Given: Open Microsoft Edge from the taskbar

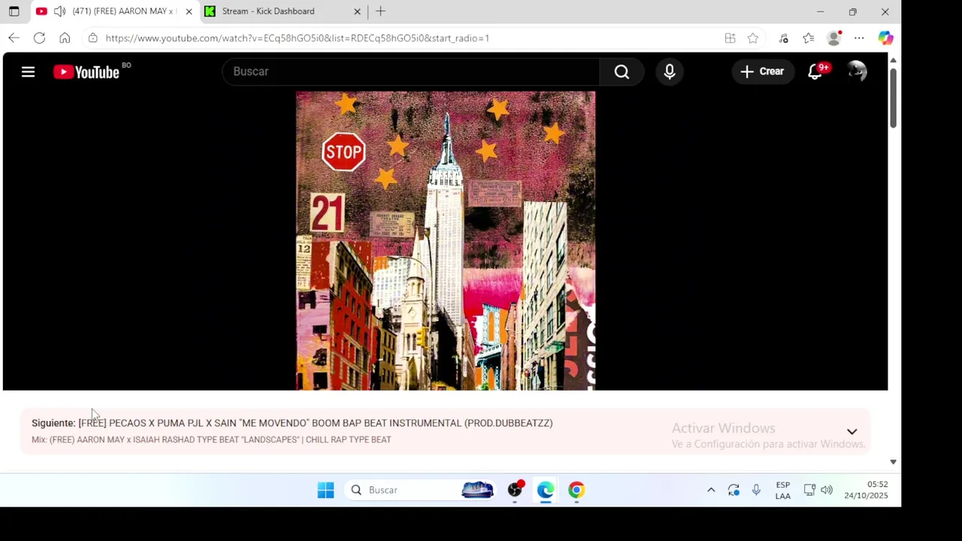Looking at the screenshot, I should pos(546,490).
